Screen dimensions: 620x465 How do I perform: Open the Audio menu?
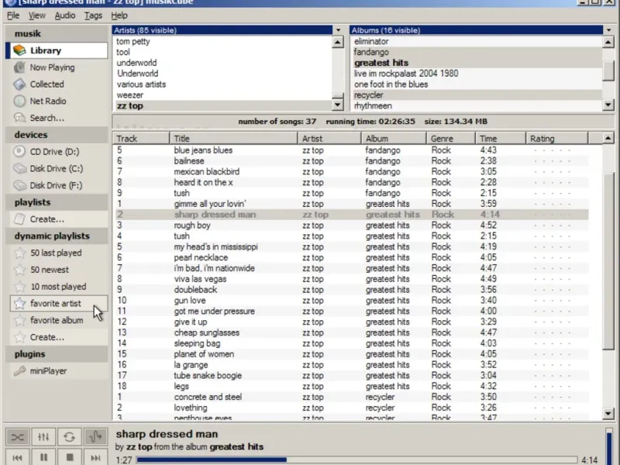pos(65,15)
